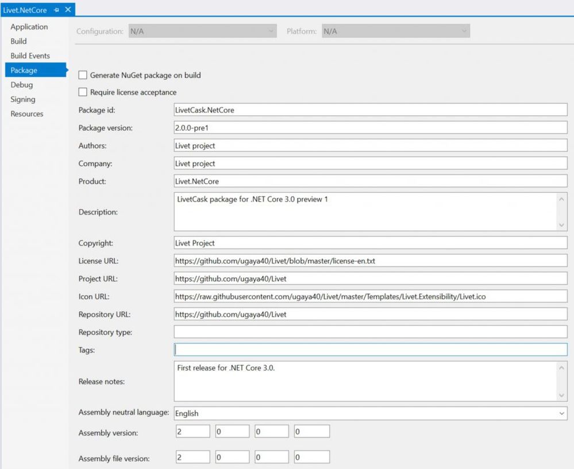This screenshot has width=574, height=469.
Task: Click the Tags input field
Action: (x=371, y=350)
